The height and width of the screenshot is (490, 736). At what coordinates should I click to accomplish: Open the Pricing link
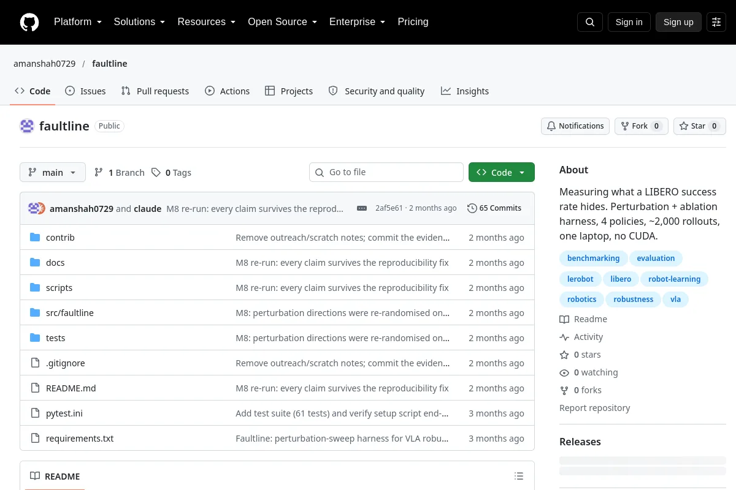pyautogui.click(x=413, y=22)
